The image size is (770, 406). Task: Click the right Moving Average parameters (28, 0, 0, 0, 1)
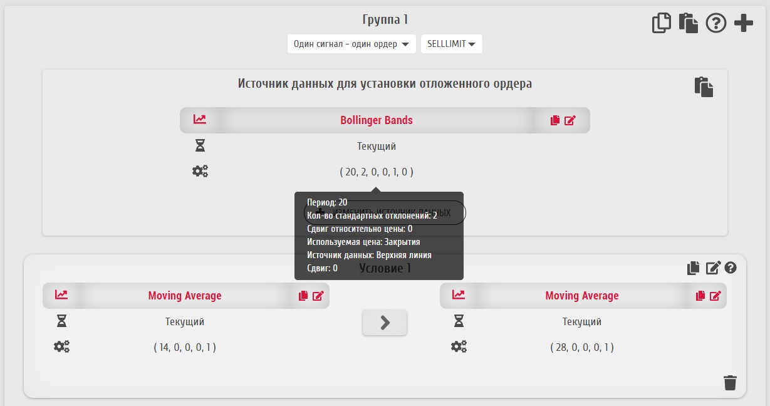pos(581,347)
